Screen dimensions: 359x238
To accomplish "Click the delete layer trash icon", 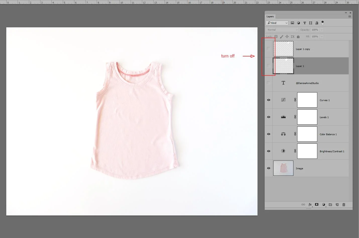I will tap(344, 205).
